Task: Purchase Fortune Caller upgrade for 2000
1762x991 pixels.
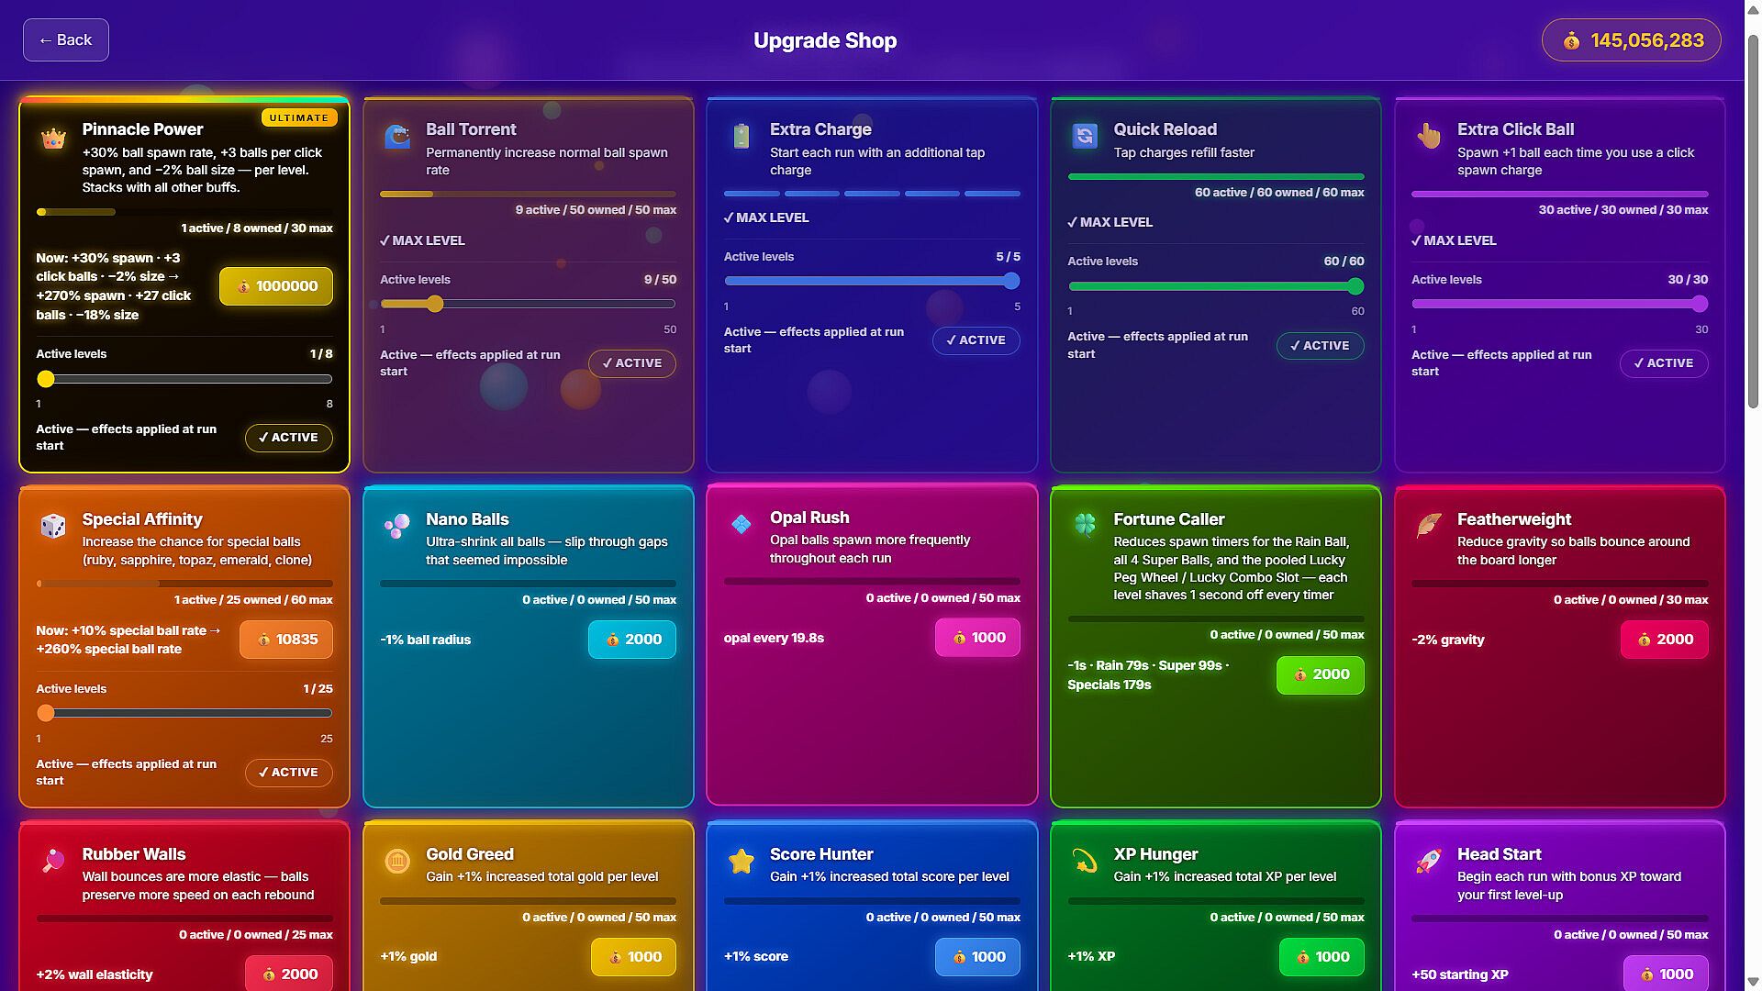Action: click(1320, 675)
